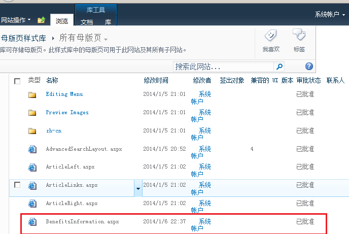349x234 pixels.
Task: Click the 搜索此网站 search field
Action: [224, 66]
